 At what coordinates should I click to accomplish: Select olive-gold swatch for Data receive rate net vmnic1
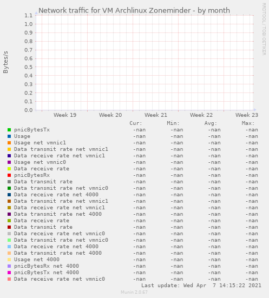[x=9, y=208]
